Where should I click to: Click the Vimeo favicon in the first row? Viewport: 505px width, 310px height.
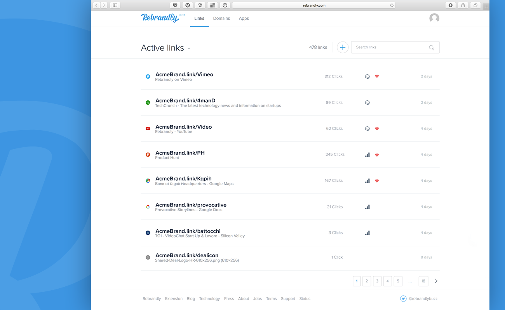148,77
